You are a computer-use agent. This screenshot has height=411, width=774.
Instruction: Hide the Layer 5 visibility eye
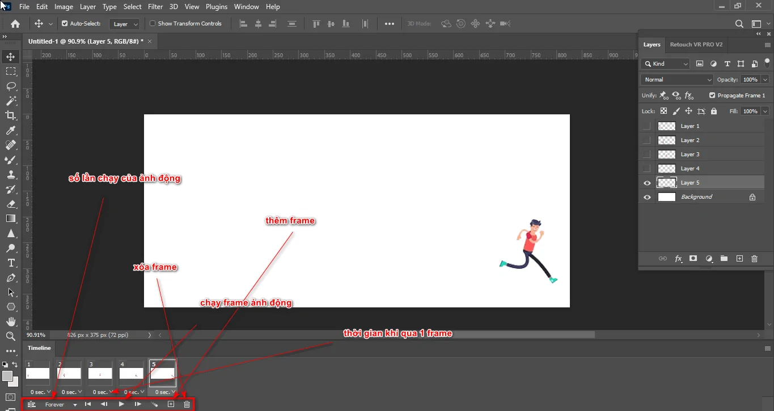click(646, 182)
